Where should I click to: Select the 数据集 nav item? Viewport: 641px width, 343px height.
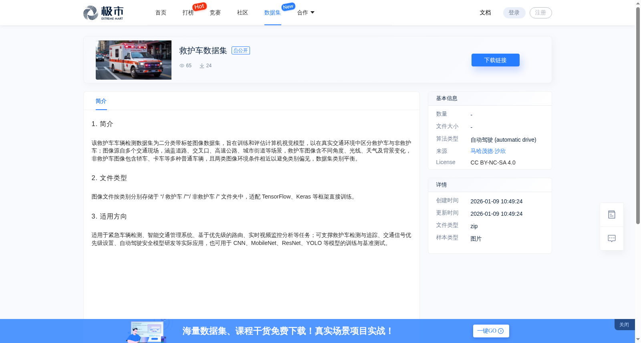pyautogui.click(x=272, y=13)
